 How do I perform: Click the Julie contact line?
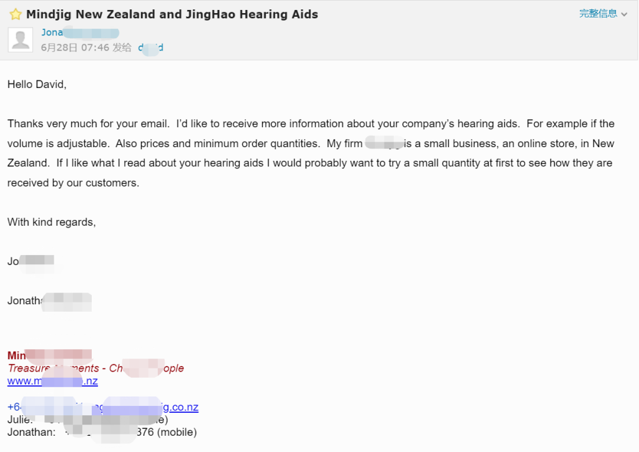(87, 420)
